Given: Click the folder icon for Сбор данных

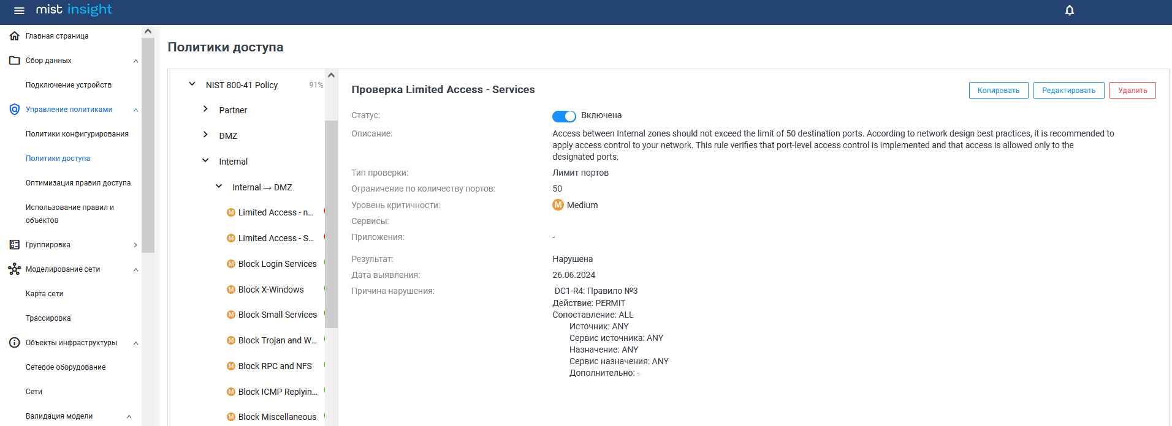Looking at the screenshot, I should (15, 61).
